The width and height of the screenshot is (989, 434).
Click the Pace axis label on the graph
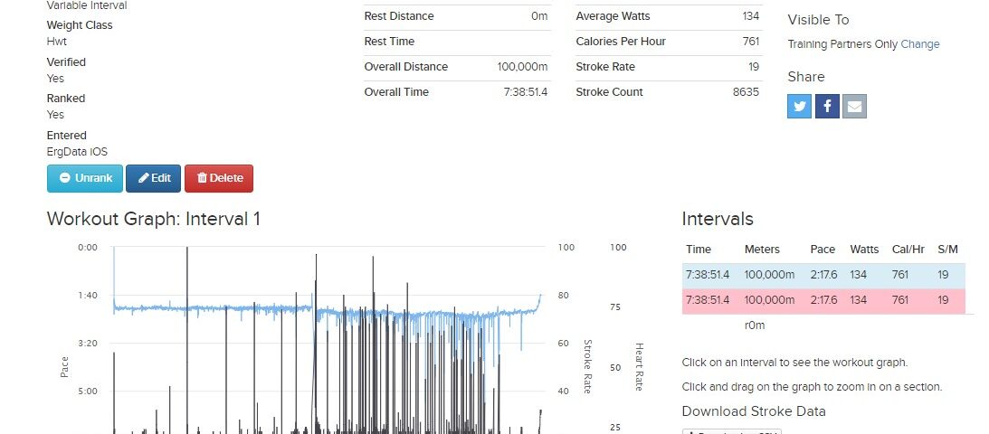[x=64, y=366]
